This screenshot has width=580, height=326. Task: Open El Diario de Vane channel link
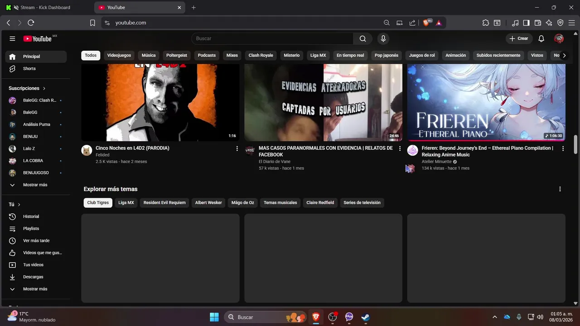[275, 162]
